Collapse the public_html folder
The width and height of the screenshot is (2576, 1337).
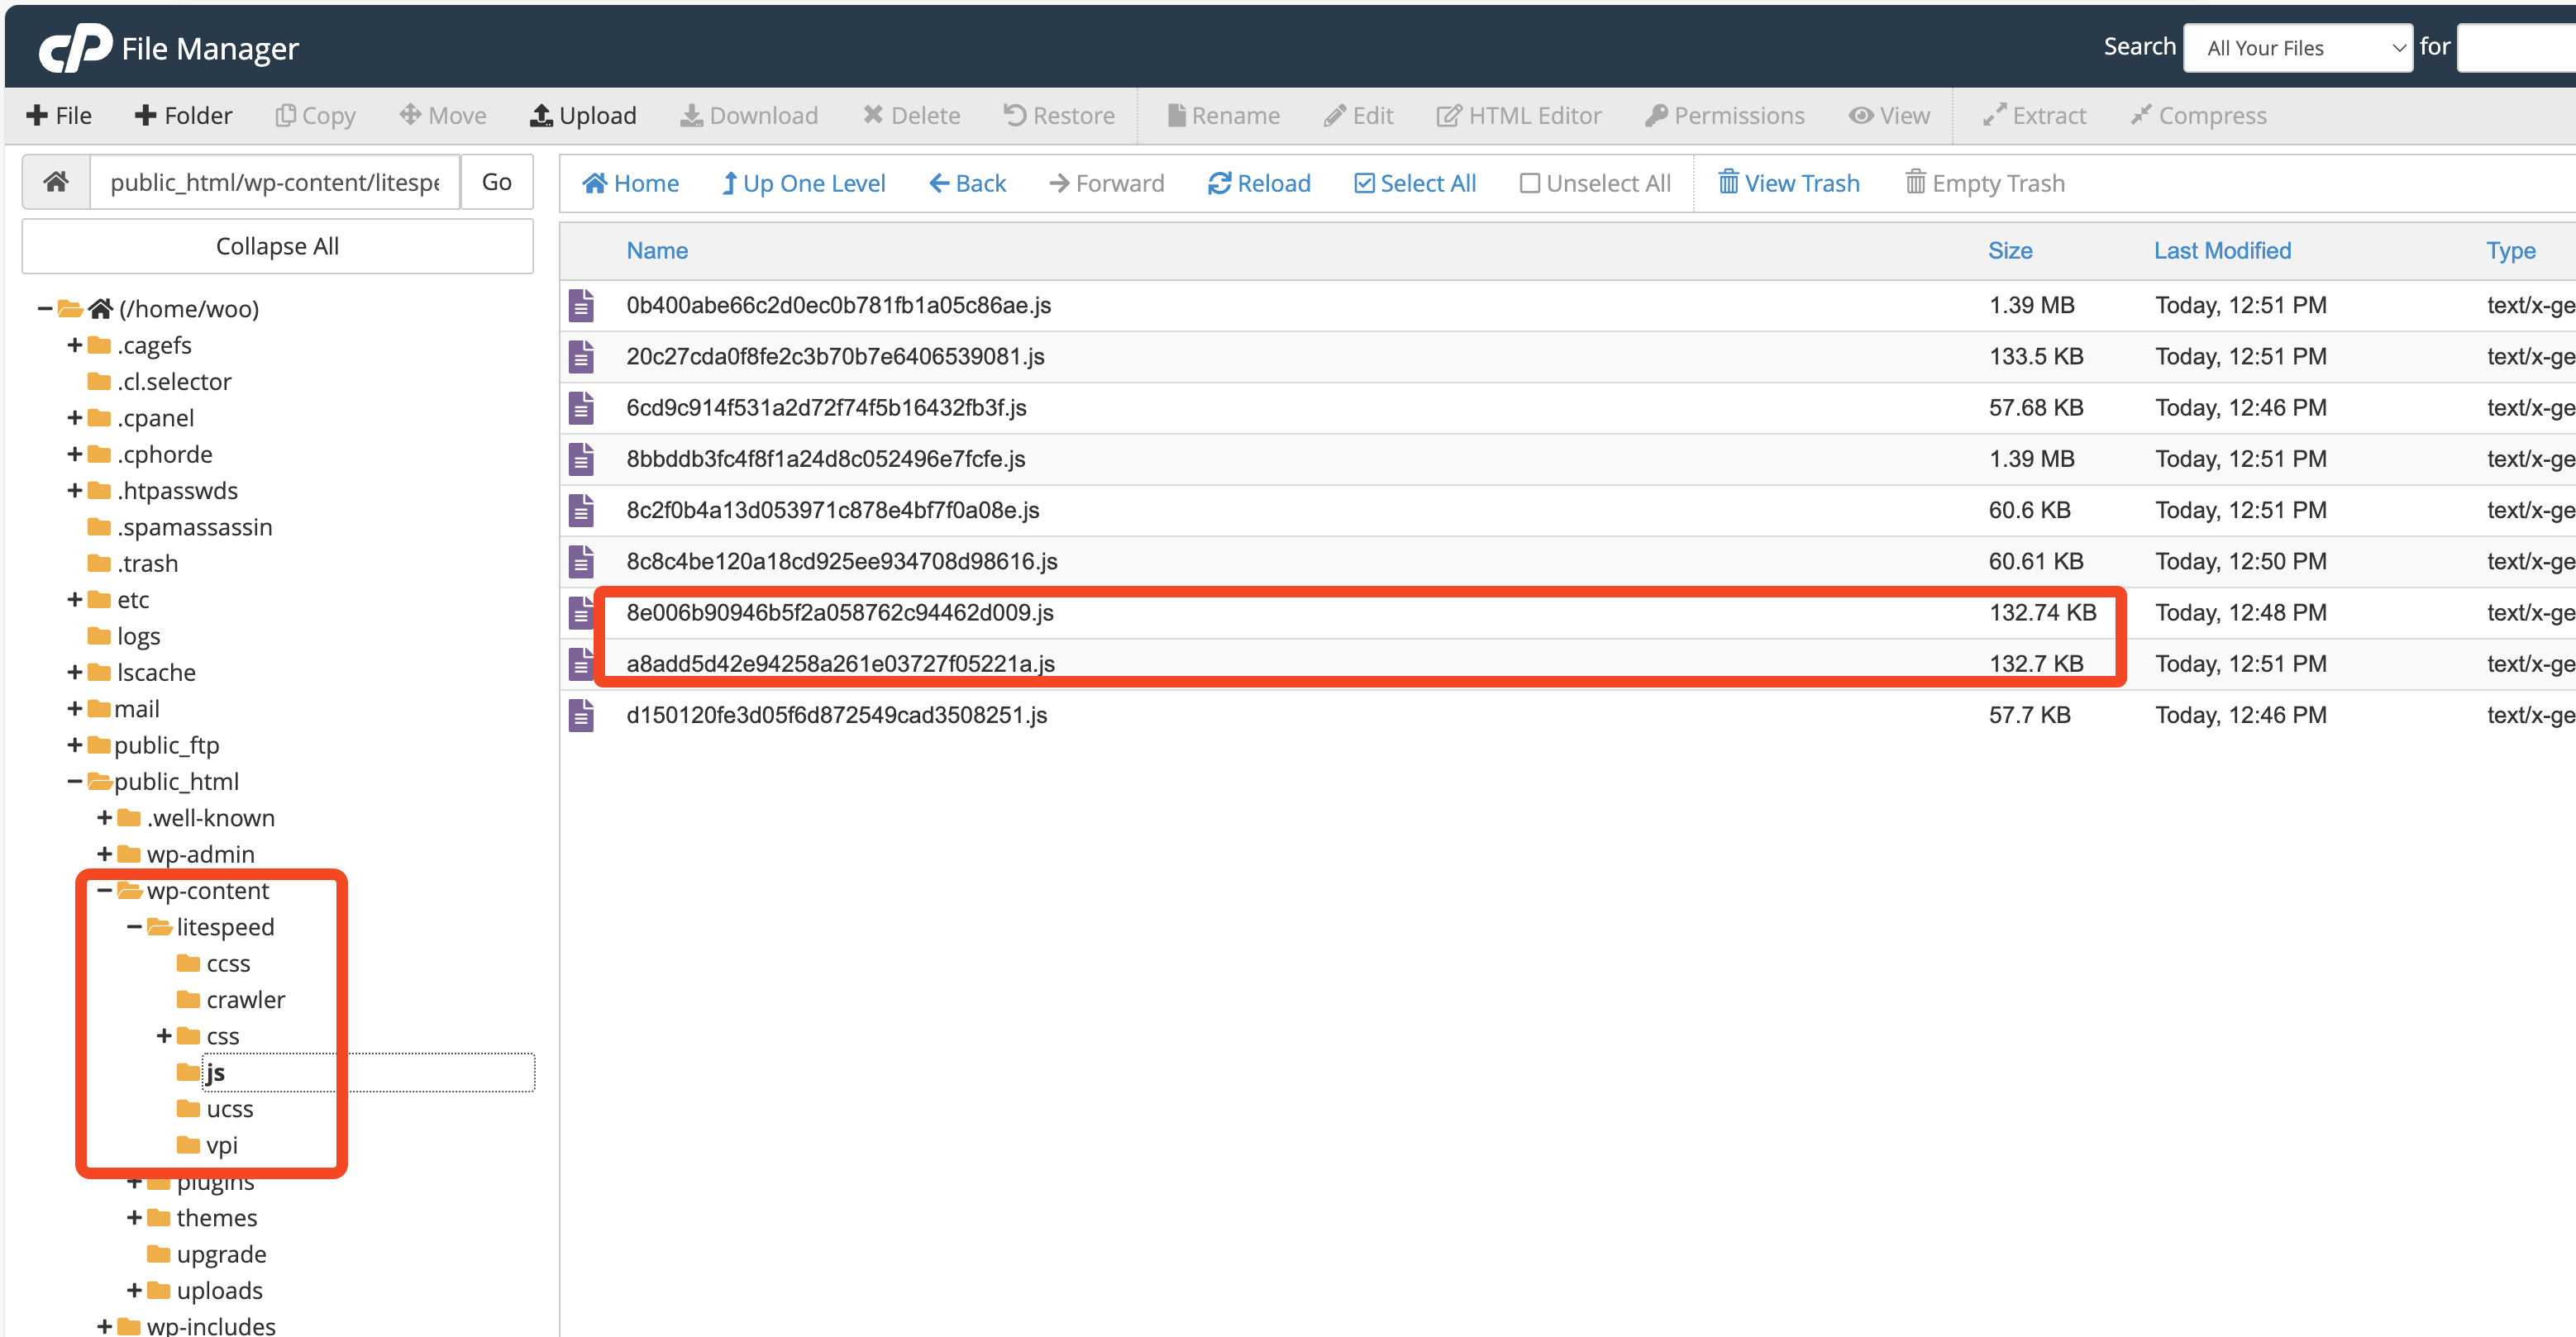click(74, 782)
